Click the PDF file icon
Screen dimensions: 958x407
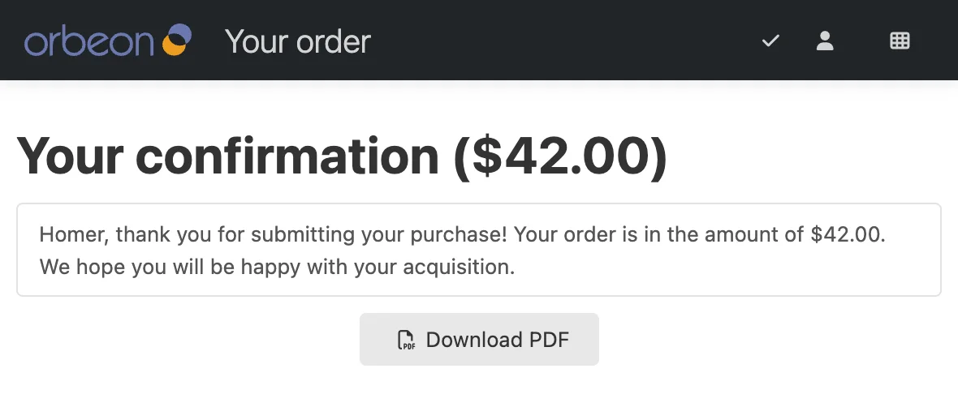tap(406, 340)
